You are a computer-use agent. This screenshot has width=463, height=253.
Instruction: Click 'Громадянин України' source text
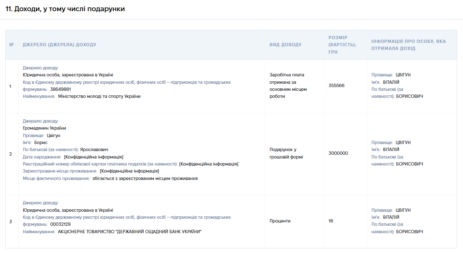tap(44, 128)
